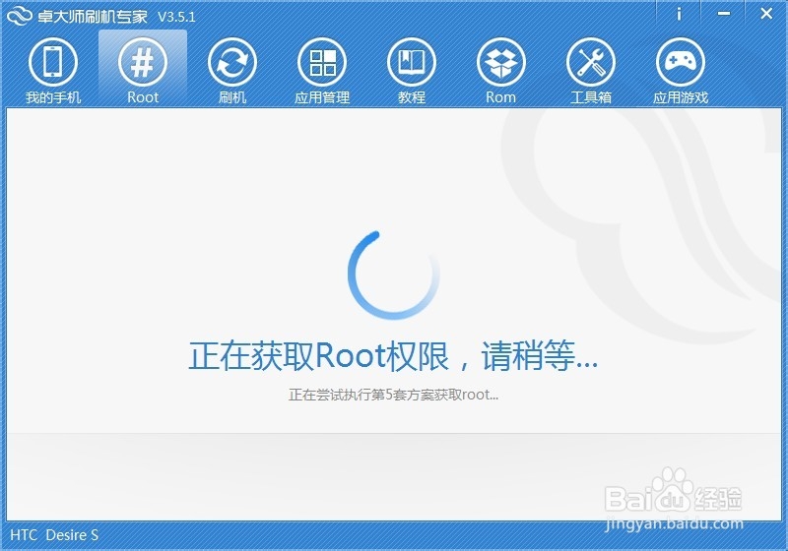This screenshot has width=788, height=551.
Task: Open 应用管理 grid icon
Action: point(322,62)
